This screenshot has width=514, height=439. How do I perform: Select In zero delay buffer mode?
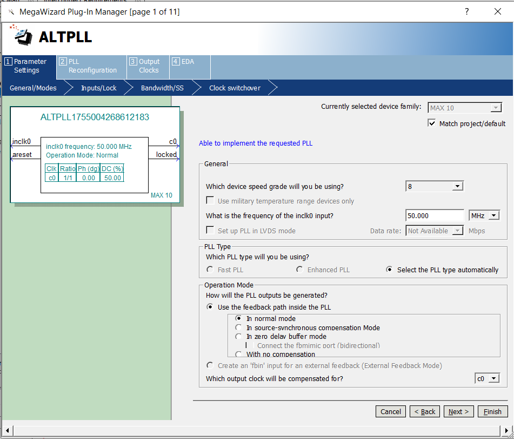click(x=239, y=336)
